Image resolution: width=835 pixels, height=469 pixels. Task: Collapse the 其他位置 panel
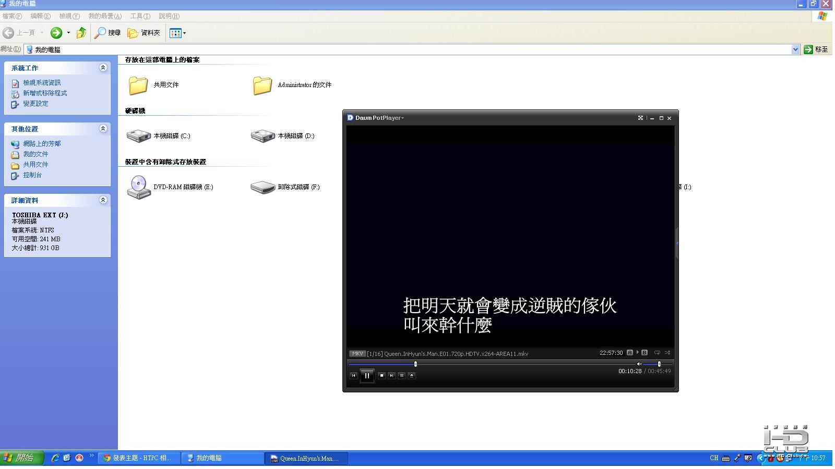coord(103,129)
